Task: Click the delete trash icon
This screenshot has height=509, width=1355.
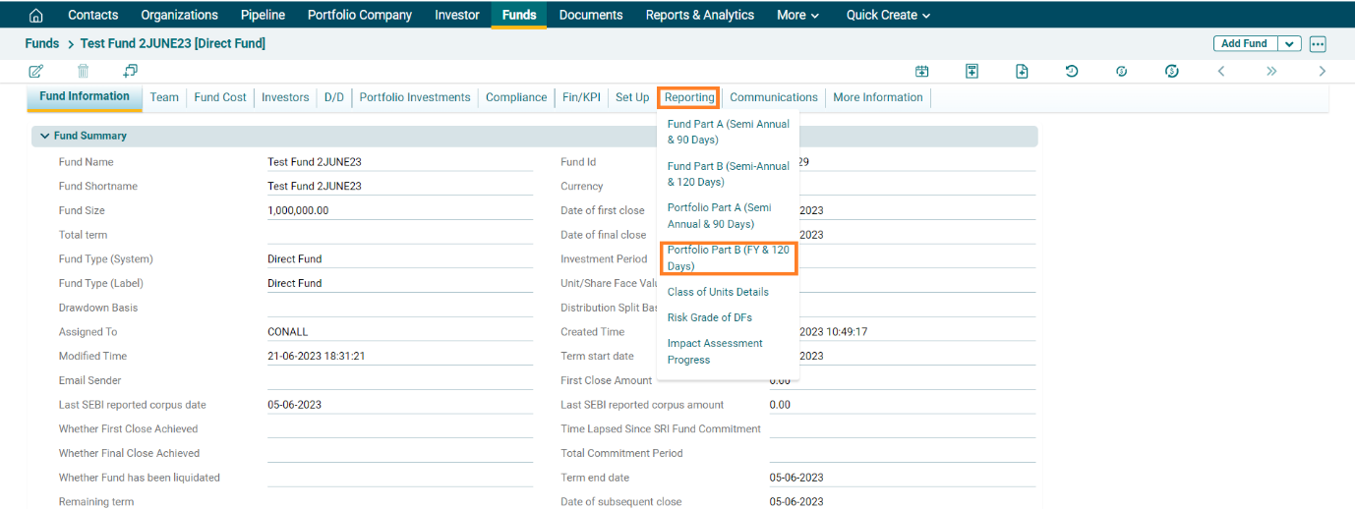Action: (84, 71)
